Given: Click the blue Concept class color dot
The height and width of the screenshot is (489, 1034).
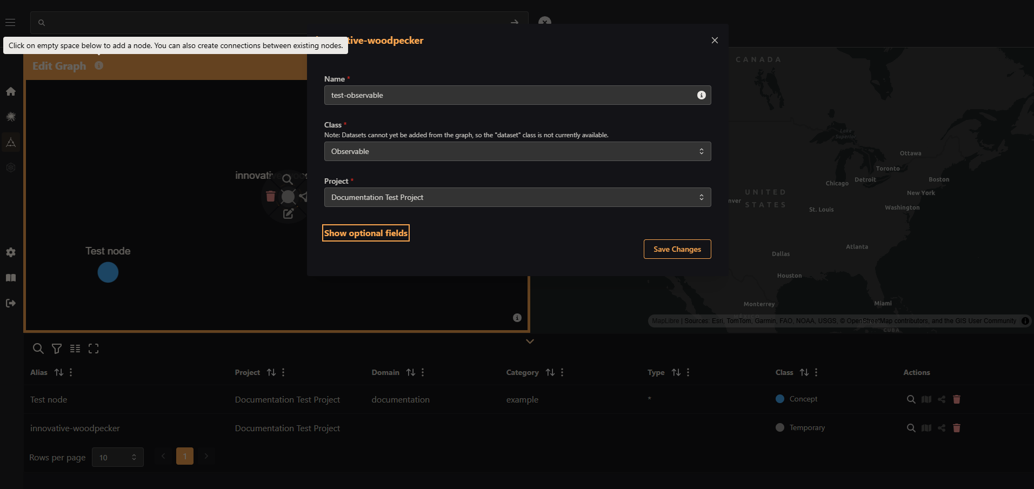Looking at the screenshot, I should 780,399.
